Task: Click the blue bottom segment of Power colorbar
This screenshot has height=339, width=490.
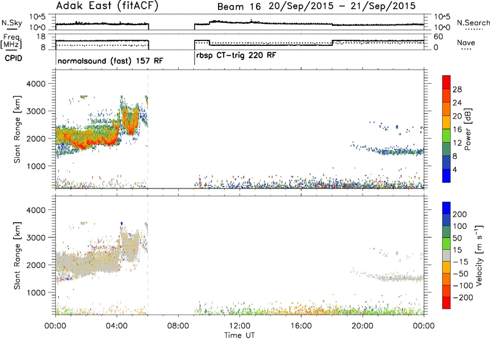Action: coord(447,176)
